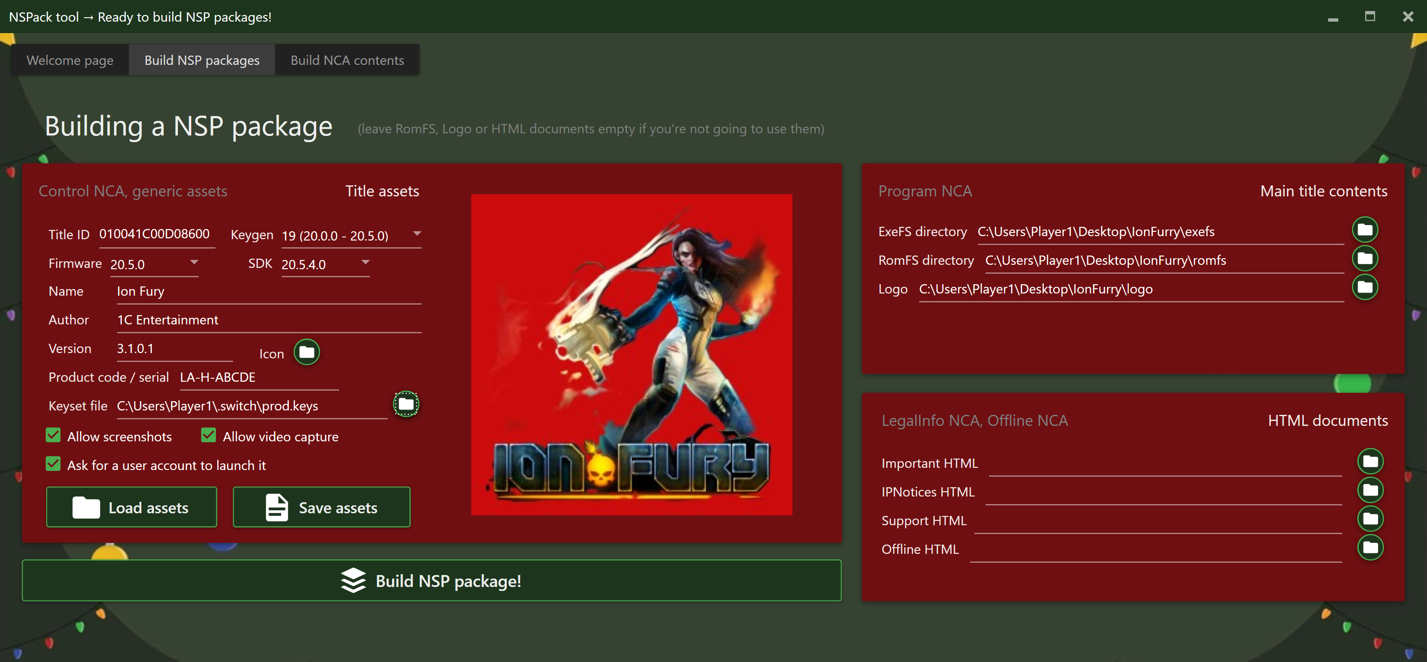Focus the Name field containing Ion Fury
This screenshot has height=662, width=1427.
tap(269, 292)
